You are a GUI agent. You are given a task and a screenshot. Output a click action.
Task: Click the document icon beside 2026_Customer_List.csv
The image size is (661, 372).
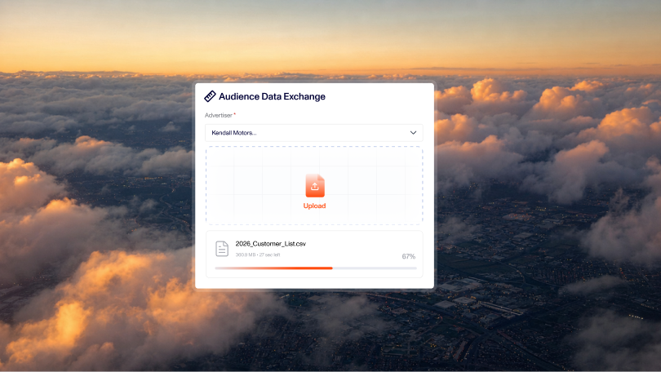click(x=222, y=249)
